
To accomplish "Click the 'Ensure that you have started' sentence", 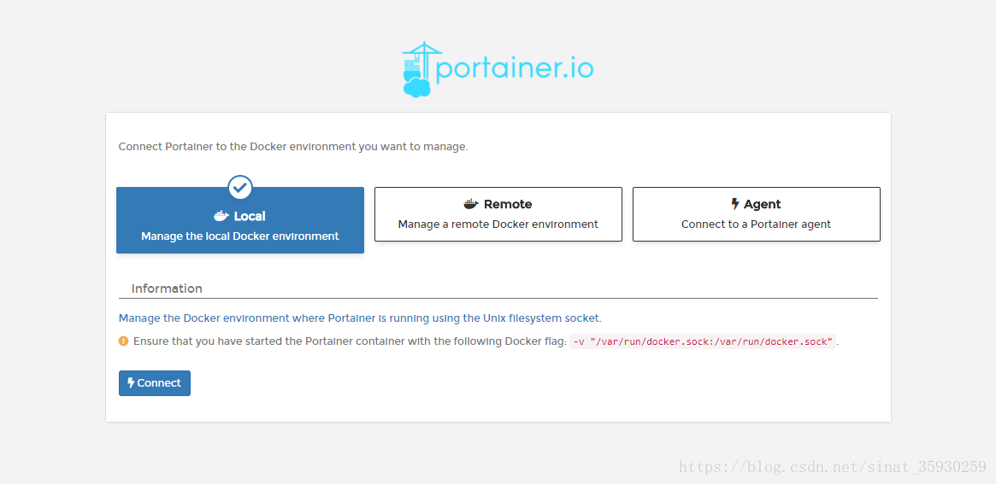I will (x=350, y=342).
